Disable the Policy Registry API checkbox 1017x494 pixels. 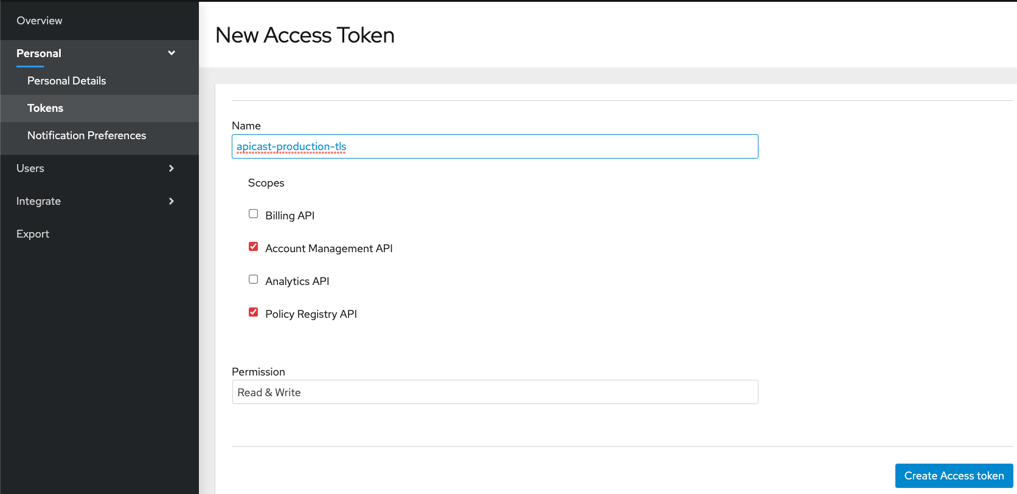[x=253, y=312]
